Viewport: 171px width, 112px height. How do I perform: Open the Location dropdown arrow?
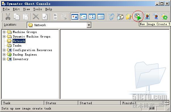point(89,25)
